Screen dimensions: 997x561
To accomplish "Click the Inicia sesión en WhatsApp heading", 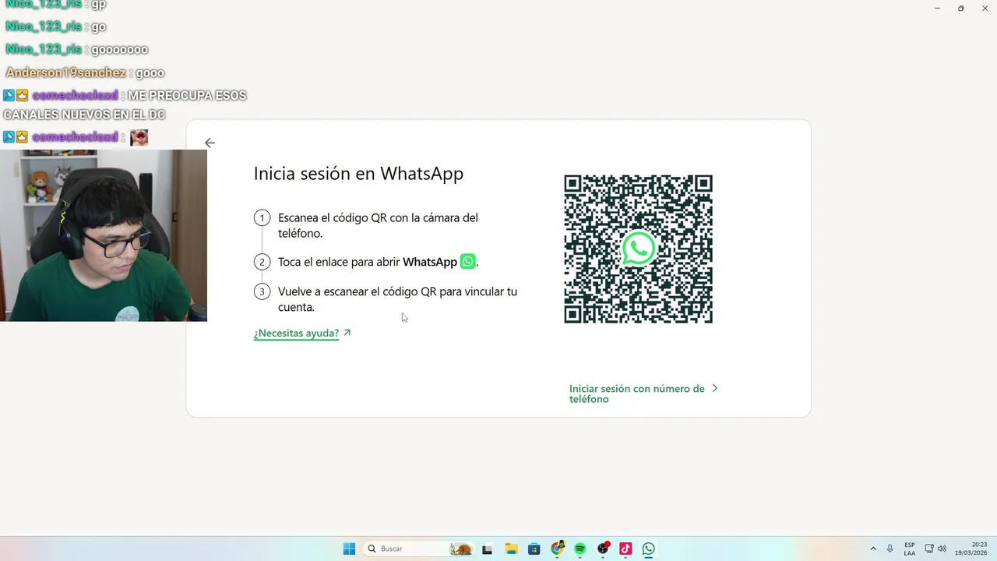I will pyautogui.click(x=358, y=174).
